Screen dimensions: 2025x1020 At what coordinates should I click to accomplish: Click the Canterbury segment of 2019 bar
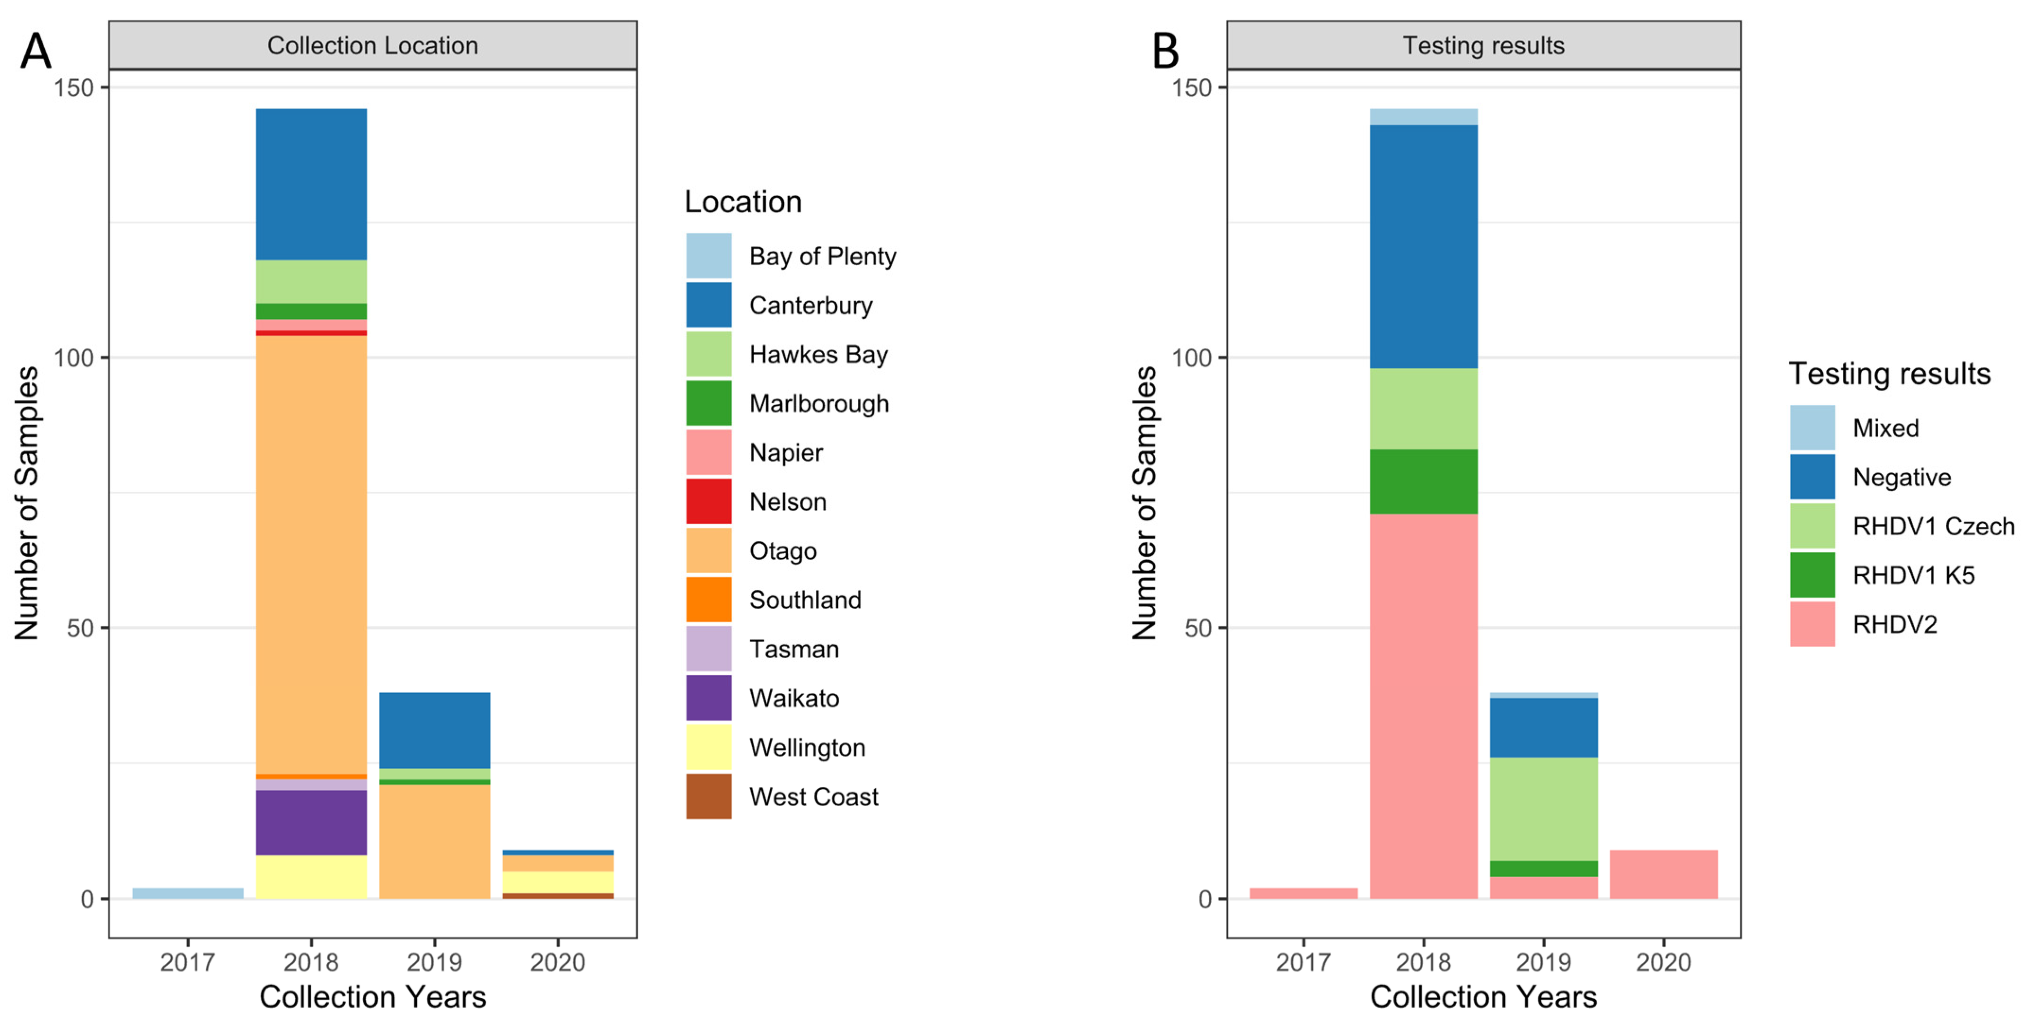434,730
